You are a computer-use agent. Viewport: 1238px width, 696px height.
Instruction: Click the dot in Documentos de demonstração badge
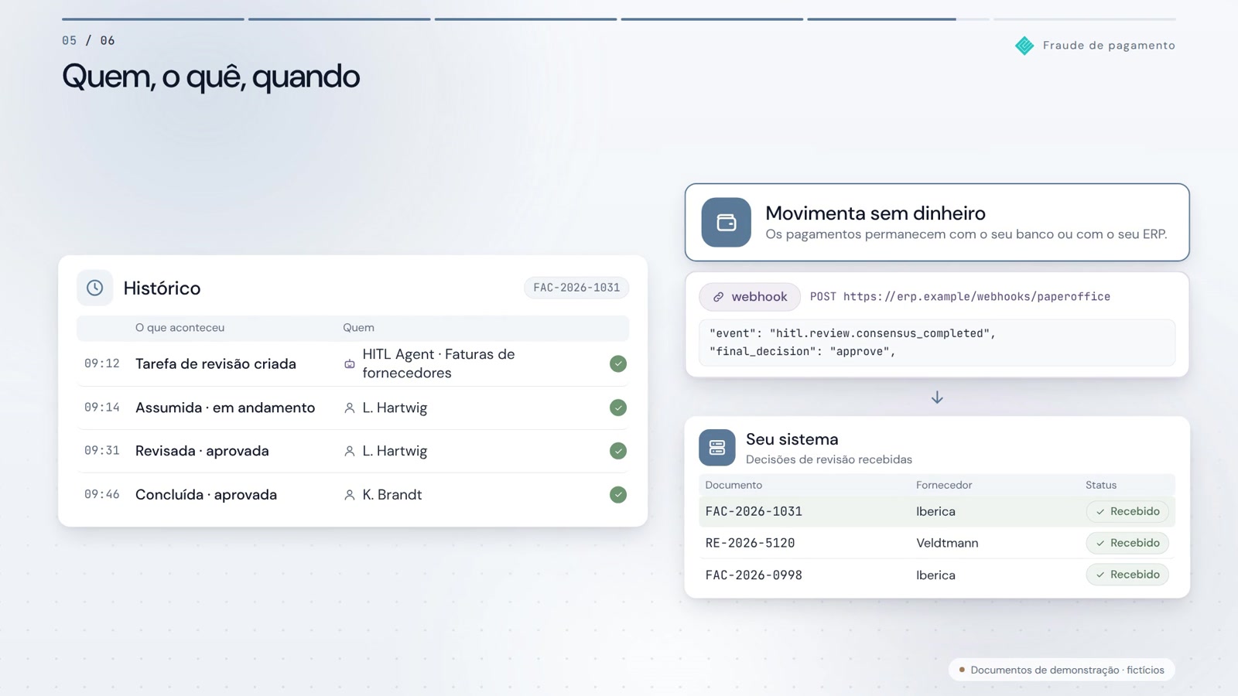click(962, 670)
